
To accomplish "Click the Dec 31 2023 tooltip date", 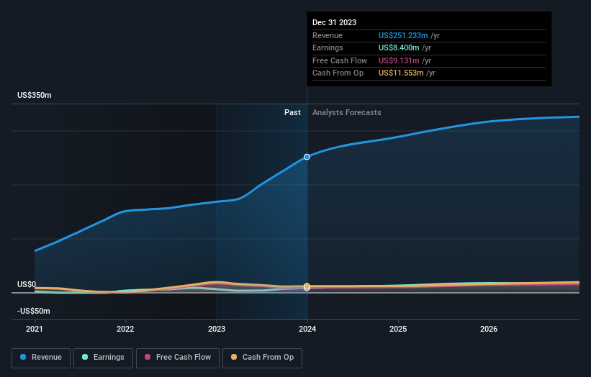I will (334, 22).
